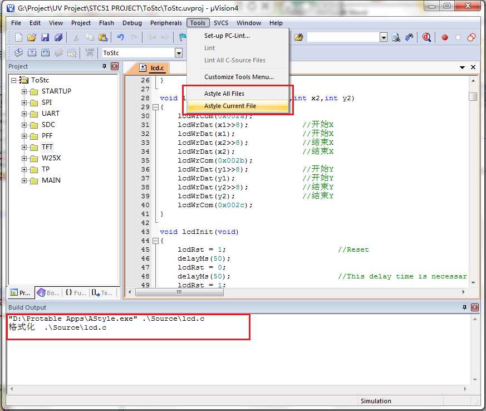Click the Cut scissors icon
Viewport: 486px width, 411px height.
tap(76, 37)
